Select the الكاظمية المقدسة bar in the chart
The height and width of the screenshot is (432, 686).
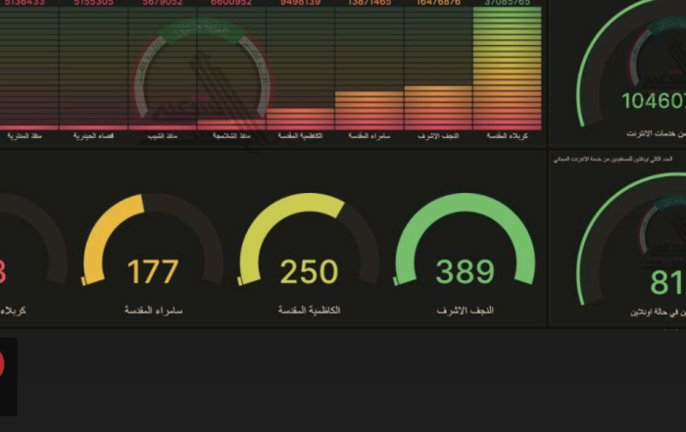300,119
